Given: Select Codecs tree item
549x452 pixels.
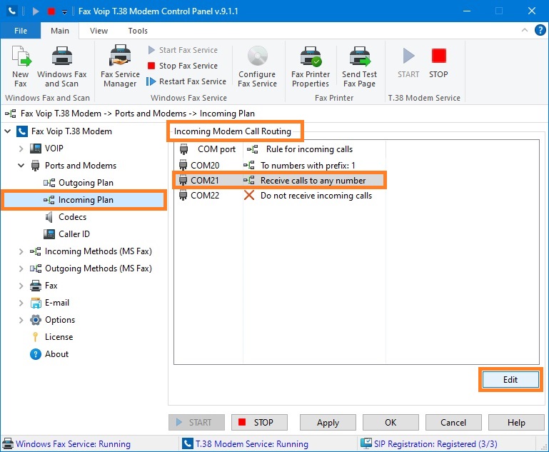Looking at the screenshot, I should point(73,217).
